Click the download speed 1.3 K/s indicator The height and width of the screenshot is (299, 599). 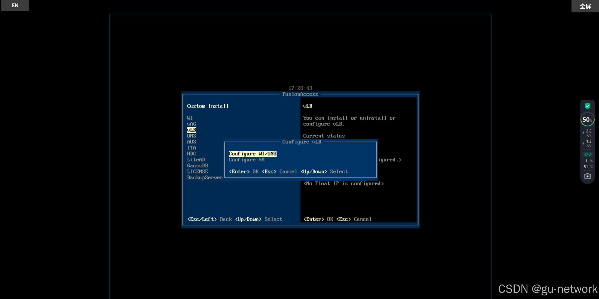587,143
